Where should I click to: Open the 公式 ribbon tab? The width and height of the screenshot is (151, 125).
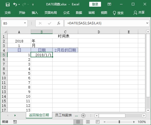pyautogui.click(x=66, y=13)
